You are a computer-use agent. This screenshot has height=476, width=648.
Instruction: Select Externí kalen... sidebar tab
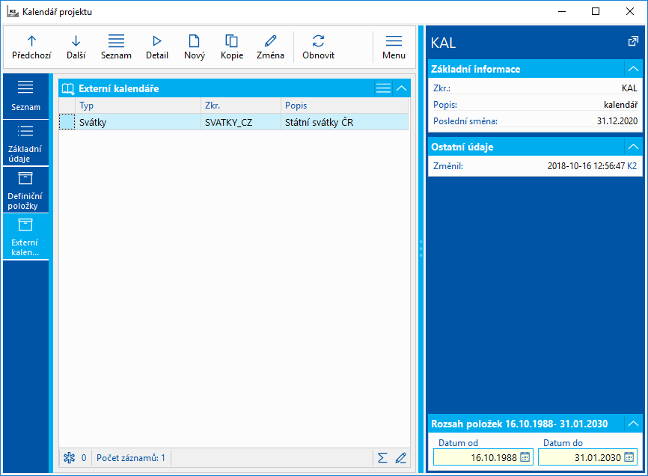tap(25, 237)
